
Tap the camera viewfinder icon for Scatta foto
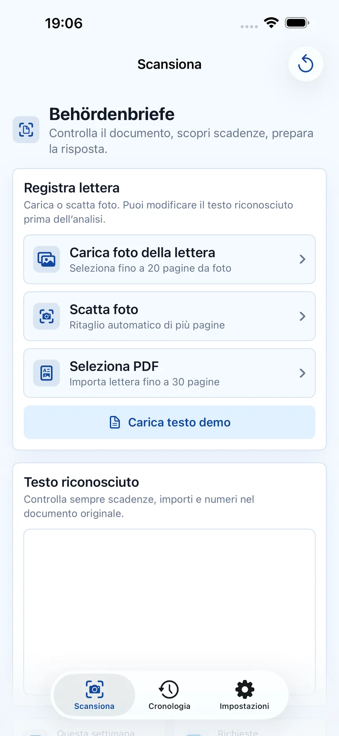click(47, 316)
